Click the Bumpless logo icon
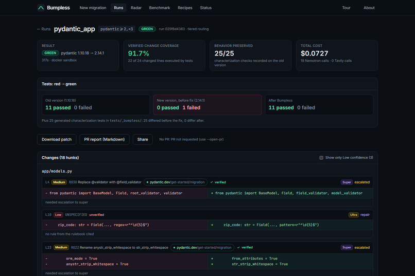 41,8
